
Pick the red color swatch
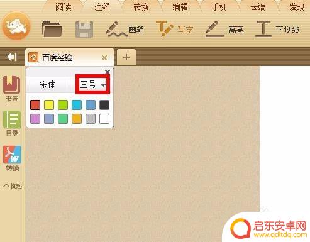click(35, 105)
